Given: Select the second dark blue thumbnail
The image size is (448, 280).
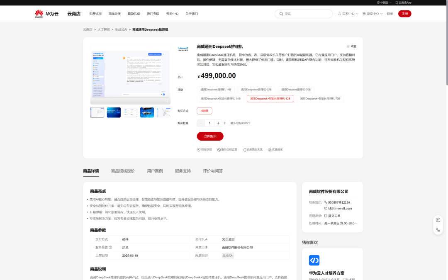Looking at the screenshot, I should click(114, 112).
